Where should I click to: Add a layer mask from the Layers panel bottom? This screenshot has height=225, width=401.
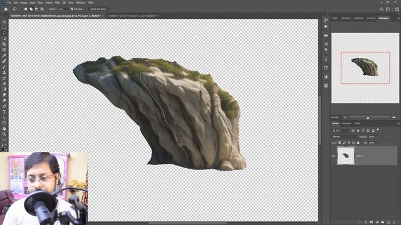click(372, 222)
